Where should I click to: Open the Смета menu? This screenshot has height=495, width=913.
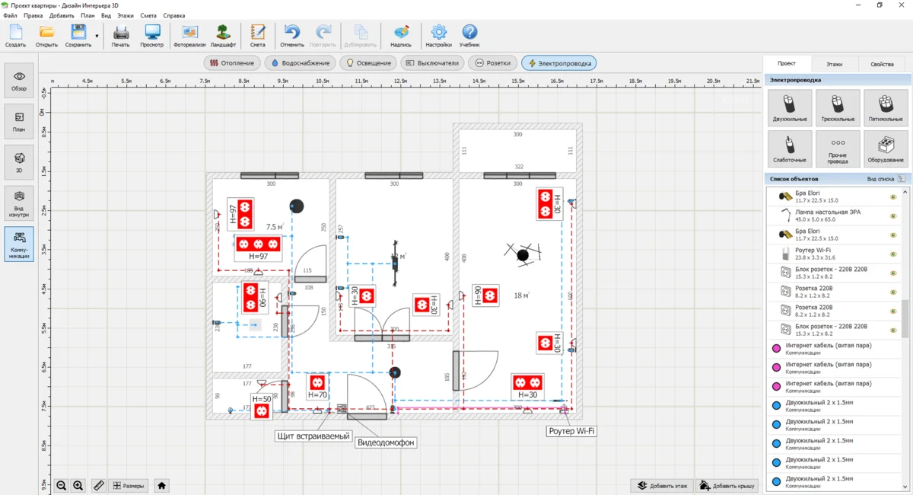click(148, 15)
